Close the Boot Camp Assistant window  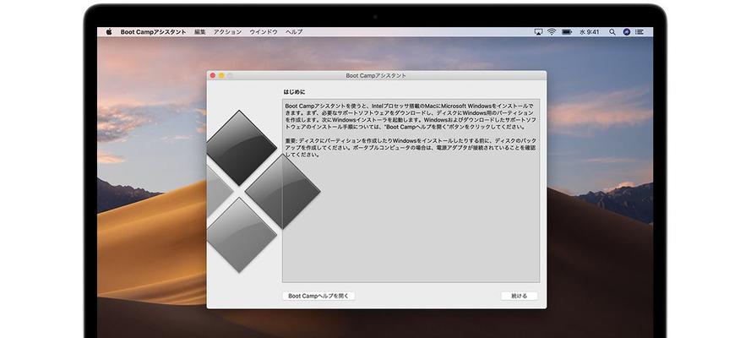[213, 76]
